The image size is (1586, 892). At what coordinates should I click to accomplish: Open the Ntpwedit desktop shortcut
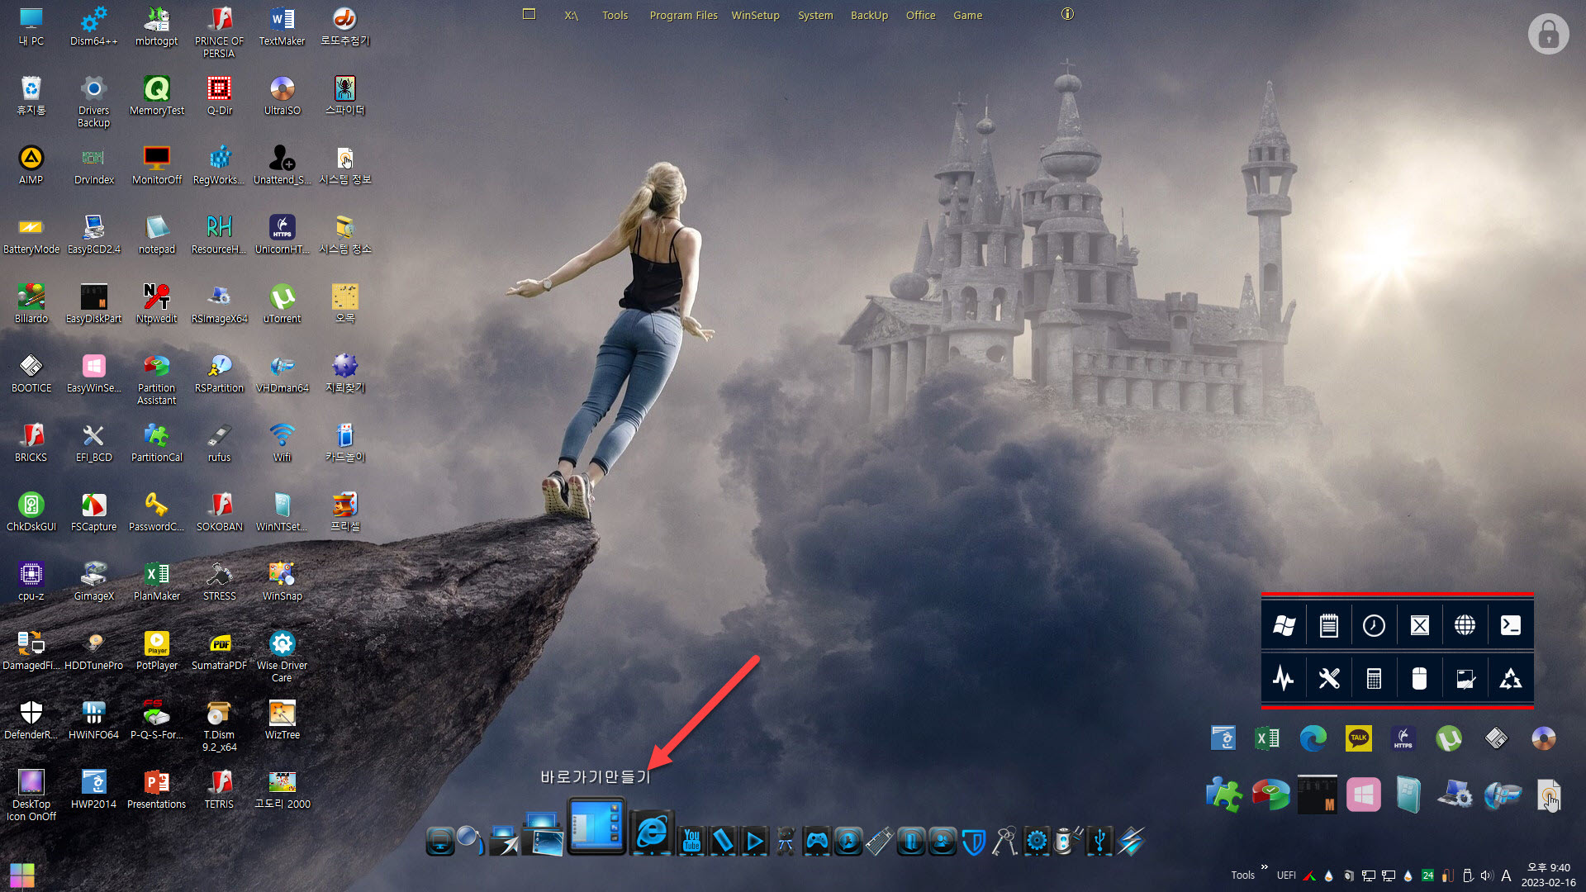(x=156, y=303)
